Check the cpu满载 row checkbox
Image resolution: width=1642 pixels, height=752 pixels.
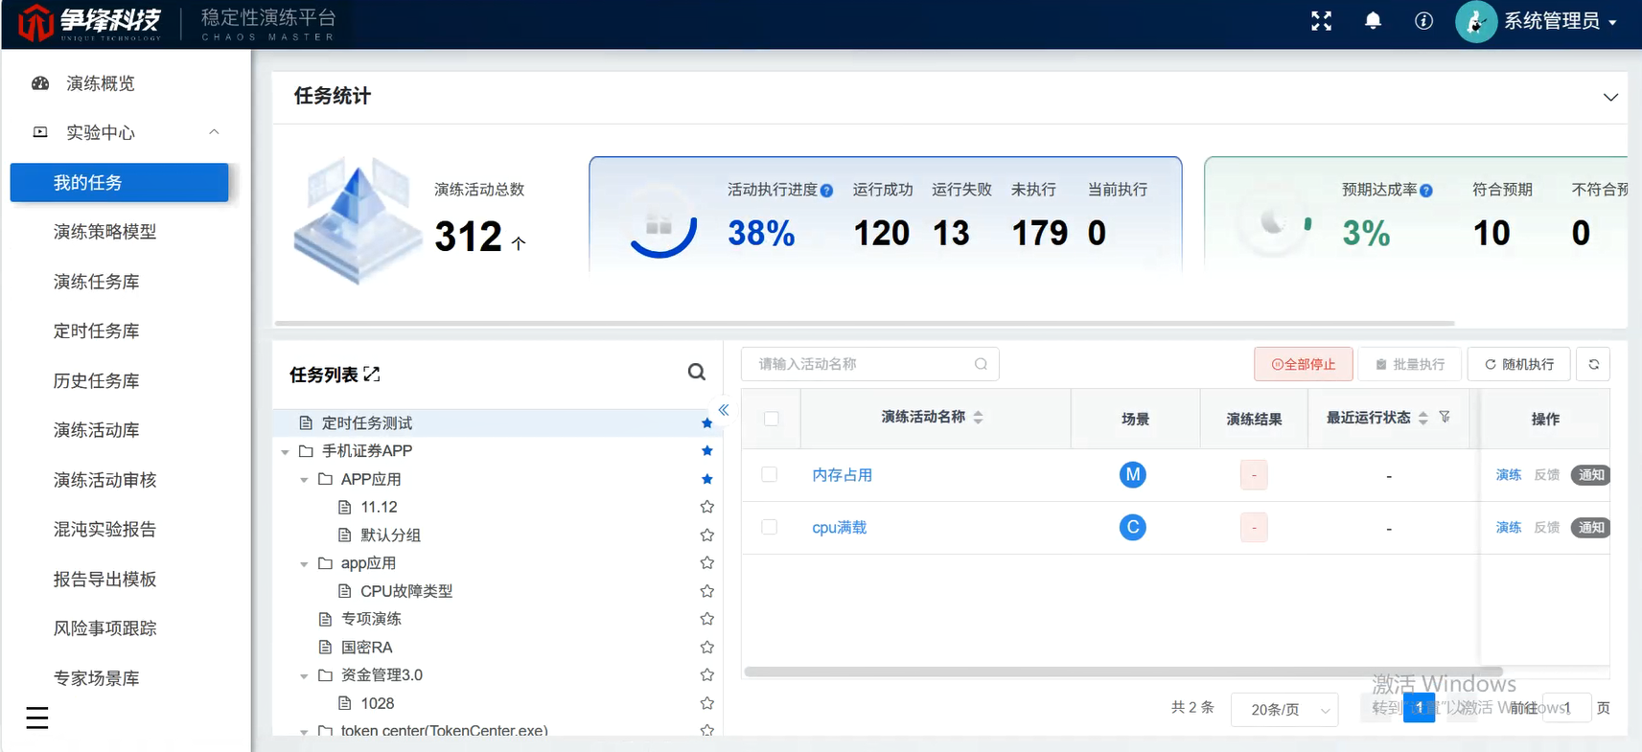point(769,527)
